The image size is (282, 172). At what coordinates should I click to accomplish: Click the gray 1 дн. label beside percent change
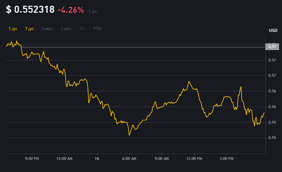click(x=93, y=11)
